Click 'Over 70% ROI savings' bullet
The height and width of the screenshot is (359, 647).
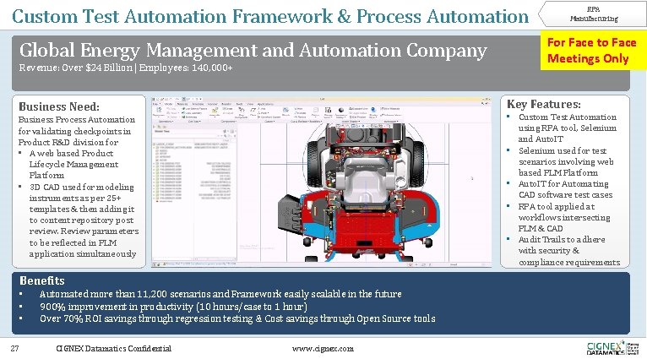(x=237, y=318)
